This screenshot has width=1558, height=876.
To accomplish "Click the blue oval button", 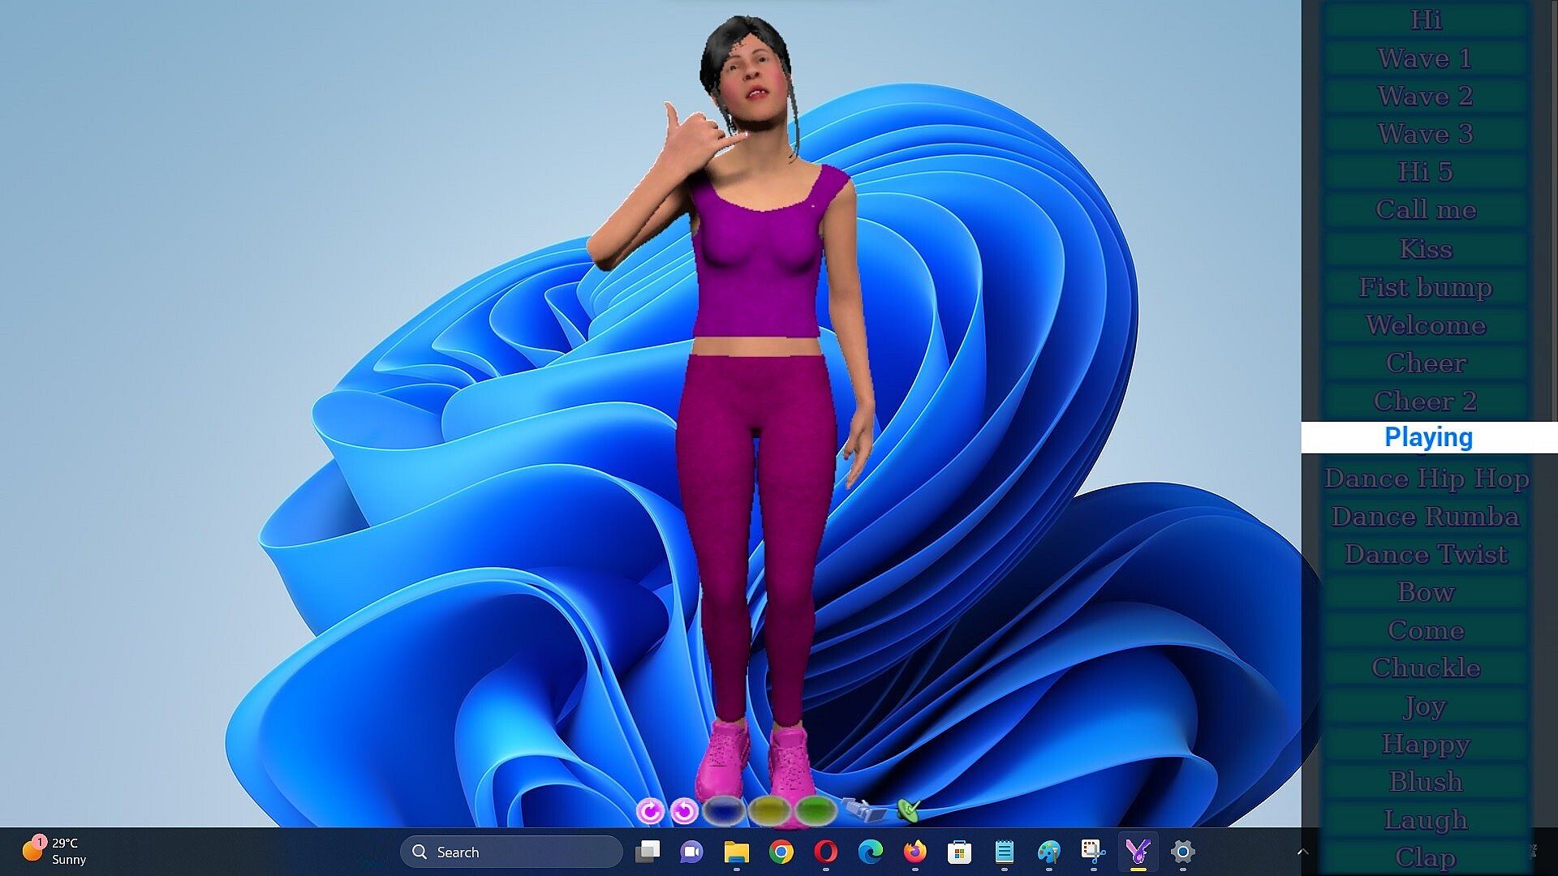I will coord(723,809).
